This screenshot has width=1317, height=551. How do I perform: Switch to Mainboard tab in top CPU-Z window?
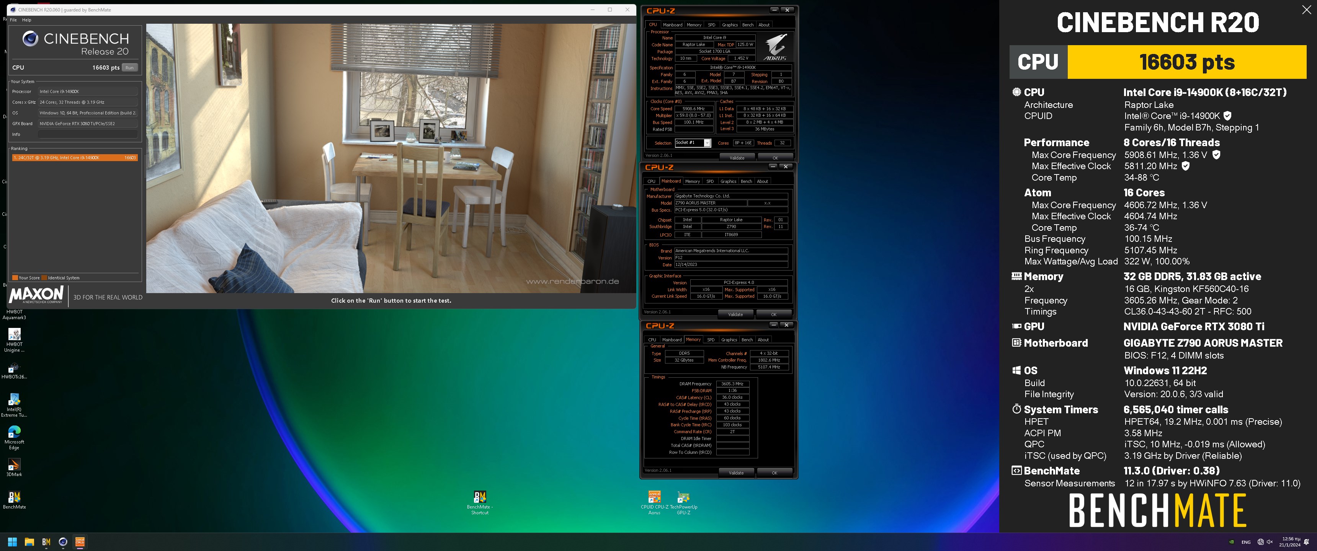pyautogui.click(x=672, y=24)
